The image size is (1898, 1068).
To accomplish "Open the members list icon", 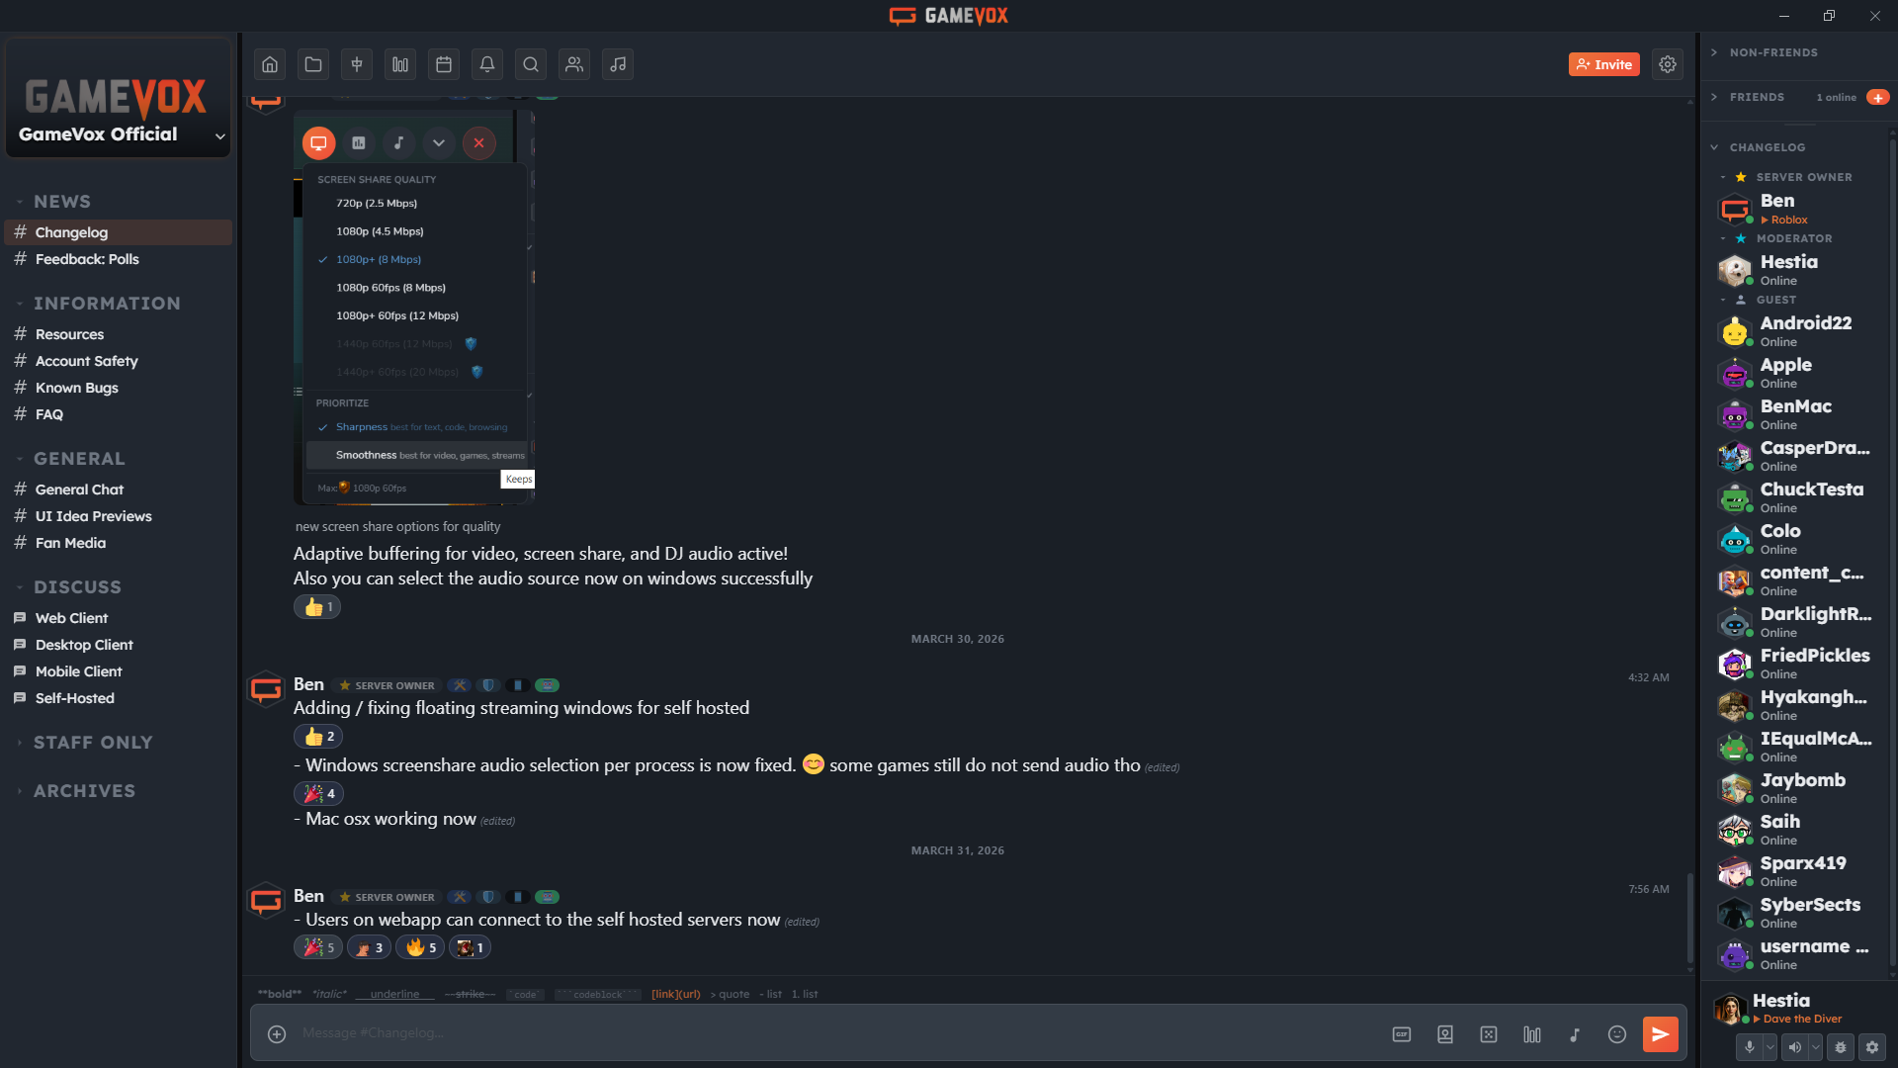I will 574,64.
